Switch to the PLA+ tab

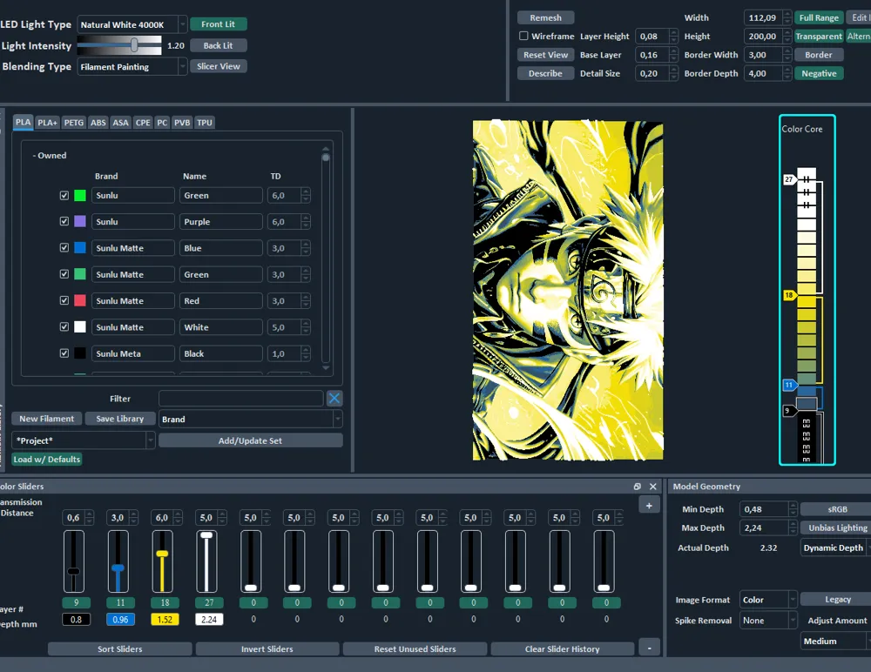48,123
